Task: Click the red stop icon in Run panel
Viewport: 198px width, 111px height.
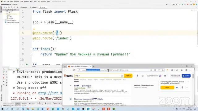Action: pos(4,78)
